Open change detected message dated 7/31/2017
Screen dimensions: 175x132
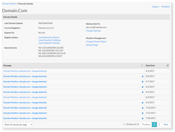click(x=25, y=113)
